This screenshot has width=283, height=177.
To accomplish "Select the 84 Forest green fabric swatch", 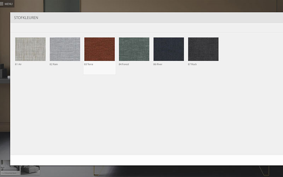I will (134, 49).
